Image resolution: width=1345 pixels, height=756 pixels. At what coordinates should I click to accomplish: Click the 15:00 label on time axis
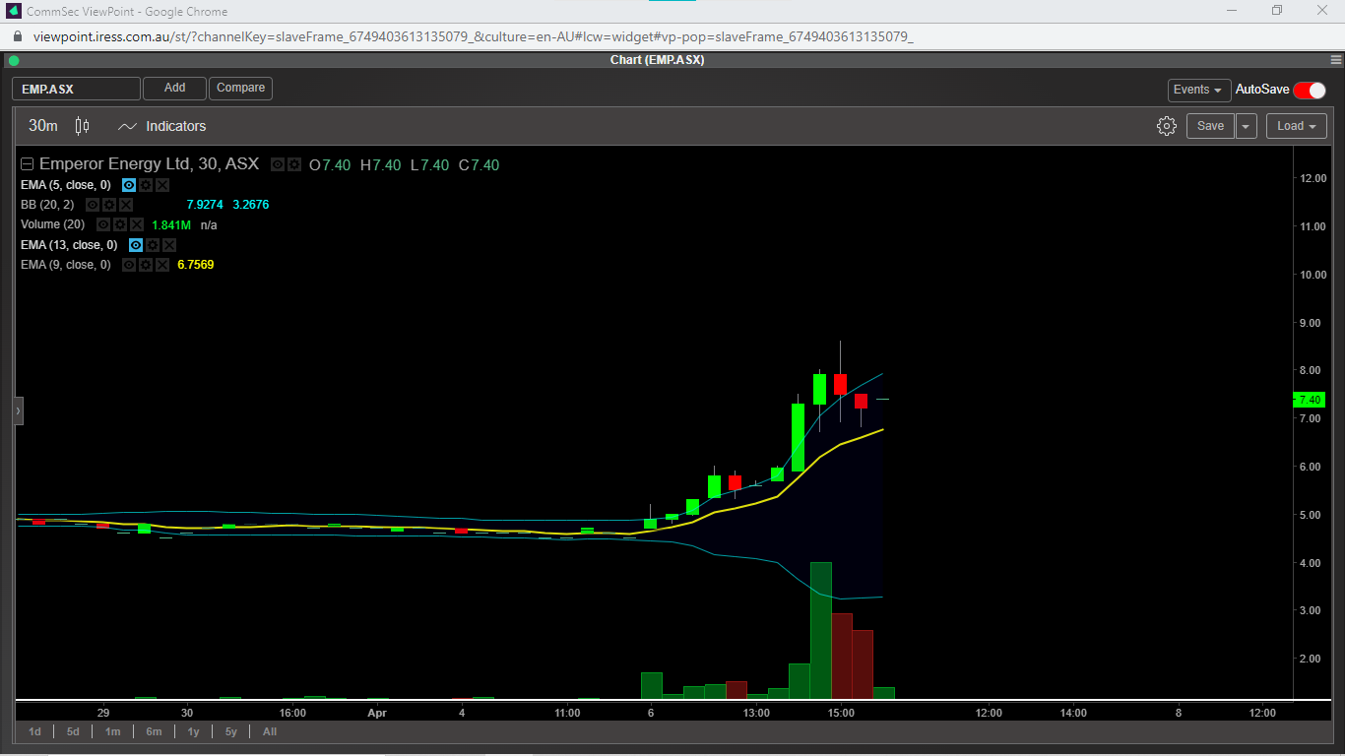click(x=841, y=713)
